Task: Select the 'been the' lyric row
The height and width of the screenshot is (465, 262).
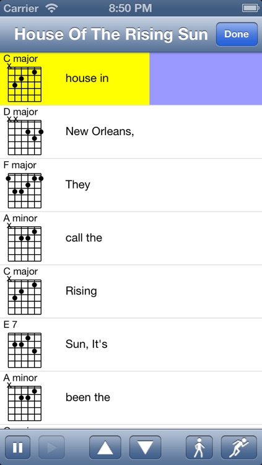Action: tap(131, 397)
